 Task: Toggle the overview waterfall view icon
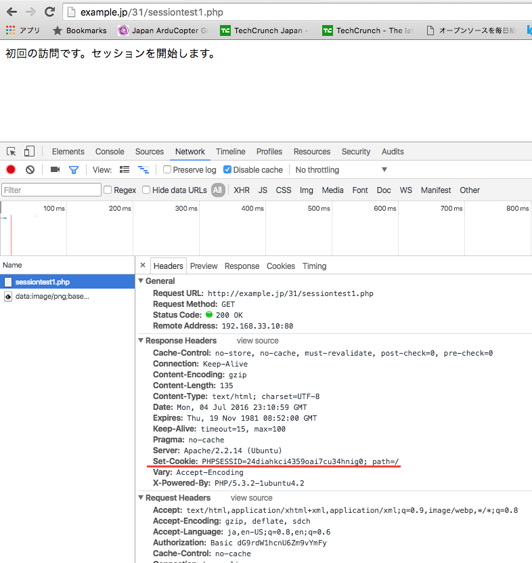pyautogui.click(x=143, y=169)
